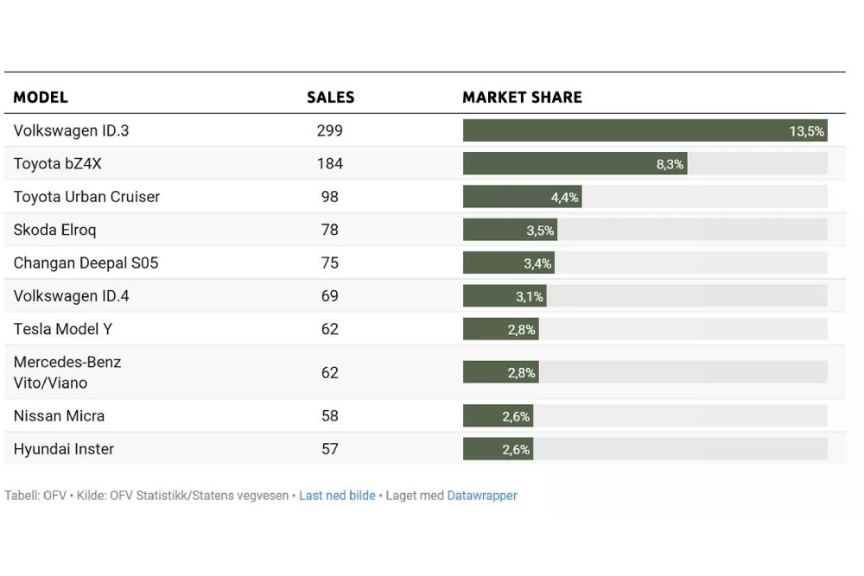Image resolution: width=864 pixels, height=576 pixels.
Task: Click the Hyundai Inster row label
Action: pyautogui.click(x=64, y=449)
